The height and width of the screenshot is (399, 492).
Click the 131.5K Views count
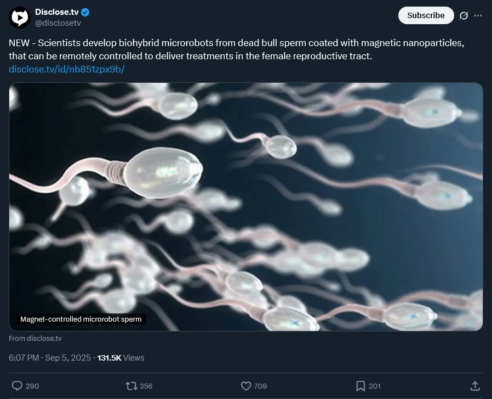click(x=121, y=358)
